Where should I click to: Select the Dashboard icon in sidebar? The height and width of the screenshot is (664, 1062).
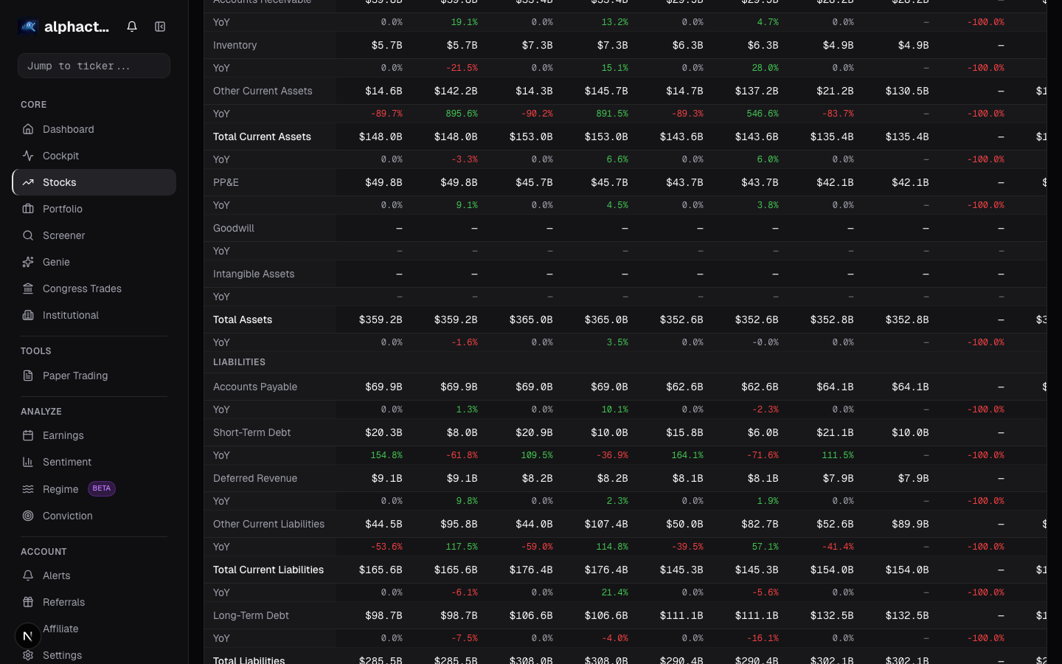click(x=28, y=129)
